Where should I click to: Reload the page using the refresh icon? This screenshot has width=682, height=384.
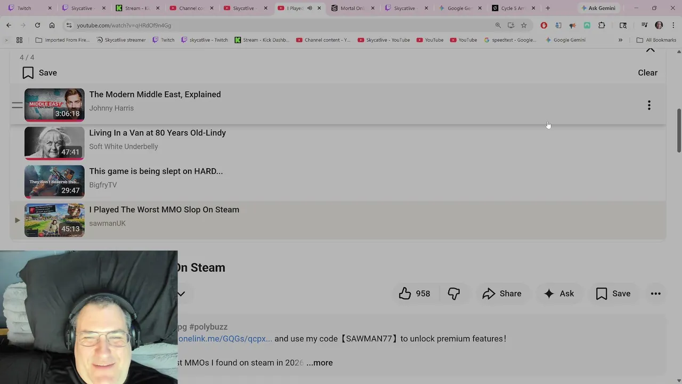tap(37, 25)
